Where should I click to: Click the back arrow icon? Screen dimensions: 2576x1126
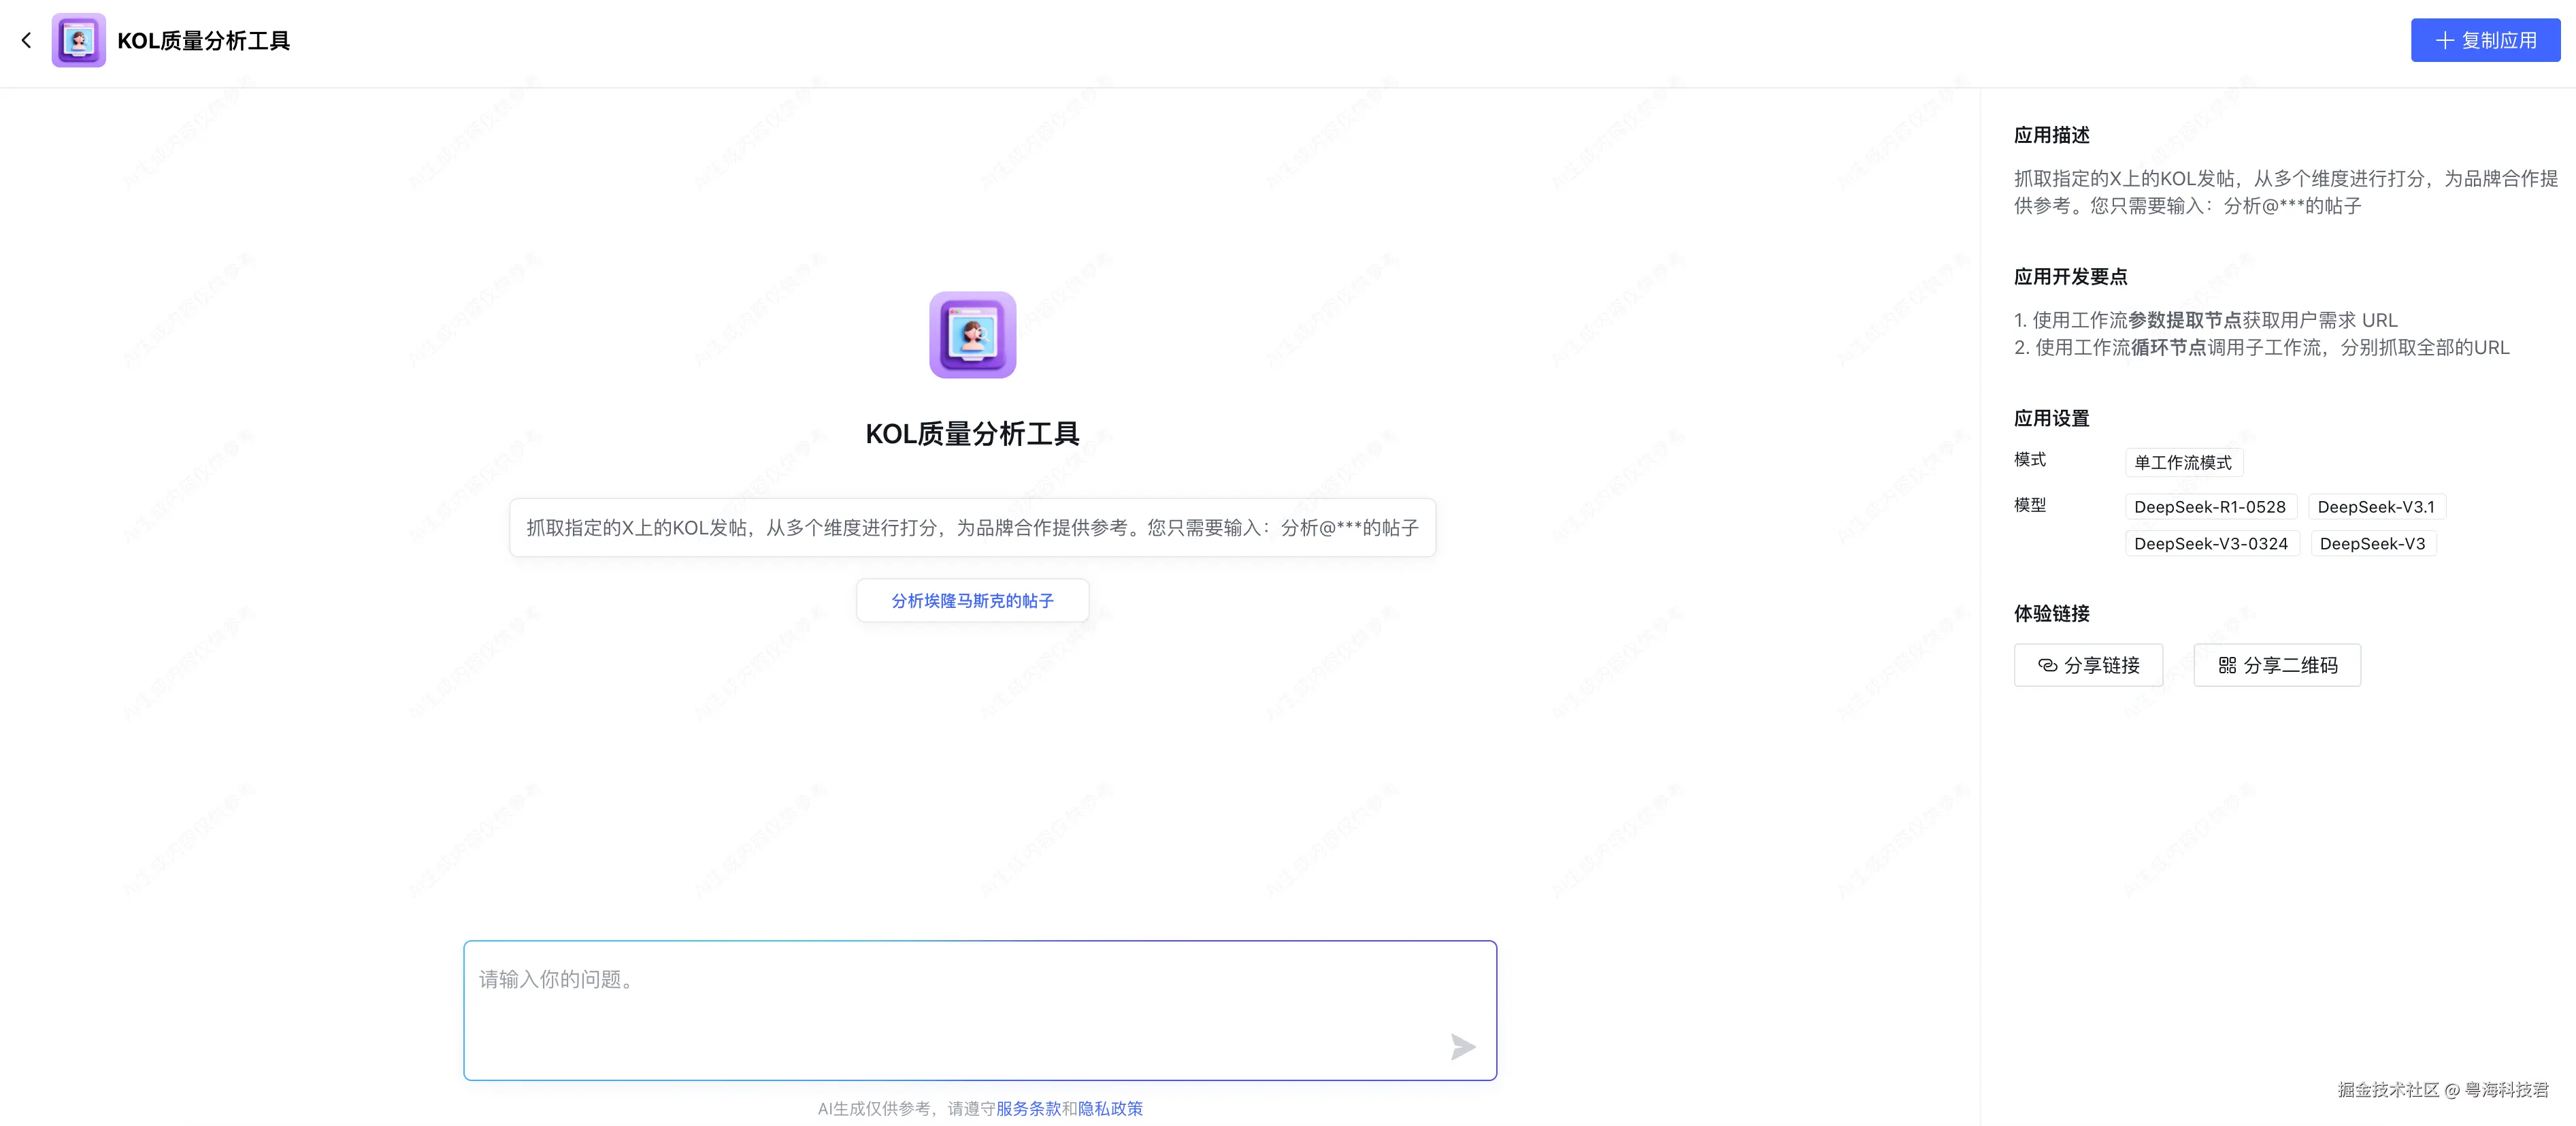click(27, 40)
